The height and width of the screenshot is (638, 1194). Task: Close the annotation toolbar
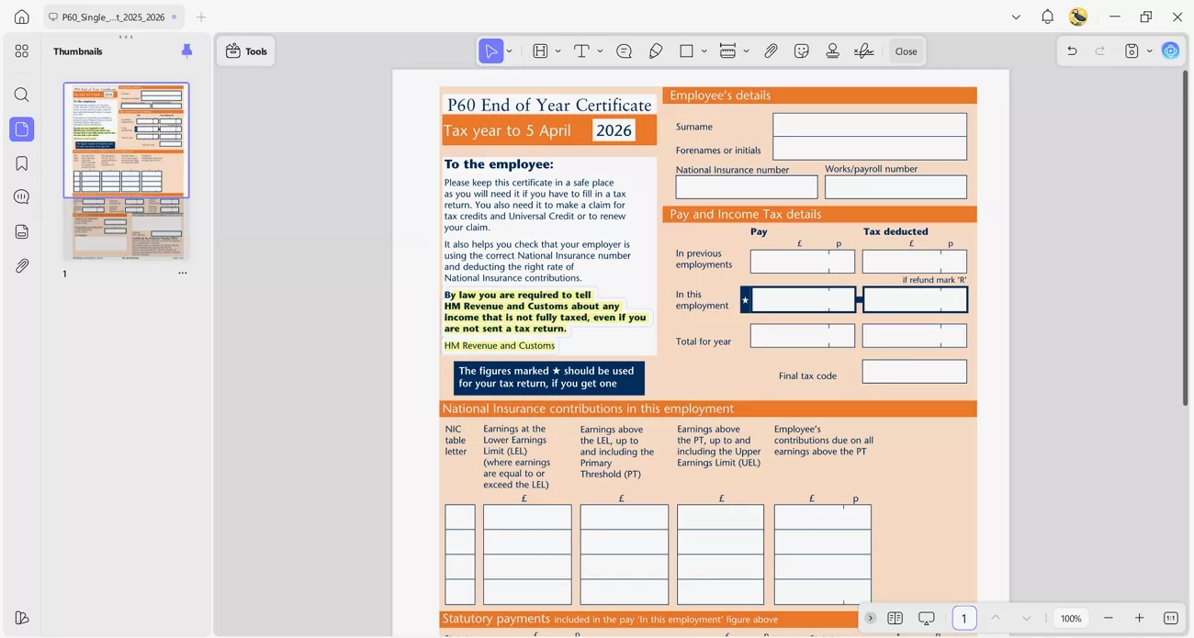907,51
